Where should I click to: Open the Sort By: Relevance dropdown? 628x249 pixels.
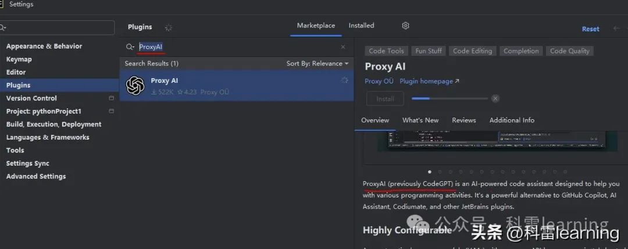coord(317,63)
